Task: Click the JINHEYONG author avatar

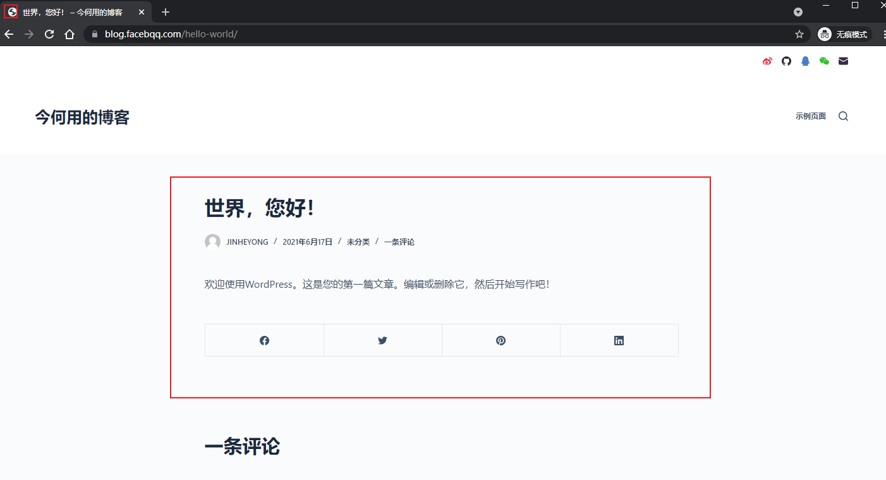Action: [x=212, y=242]
